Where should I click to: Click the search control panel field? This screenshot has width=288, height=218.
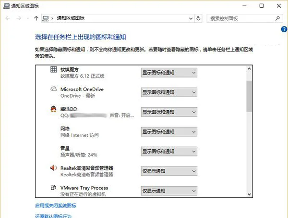[245, 18]
